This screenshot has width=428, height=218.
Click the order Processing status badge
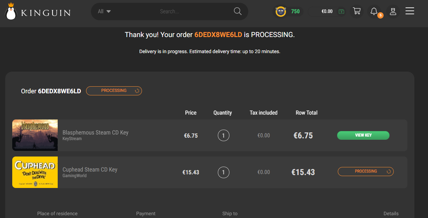(x=114, y=91)
